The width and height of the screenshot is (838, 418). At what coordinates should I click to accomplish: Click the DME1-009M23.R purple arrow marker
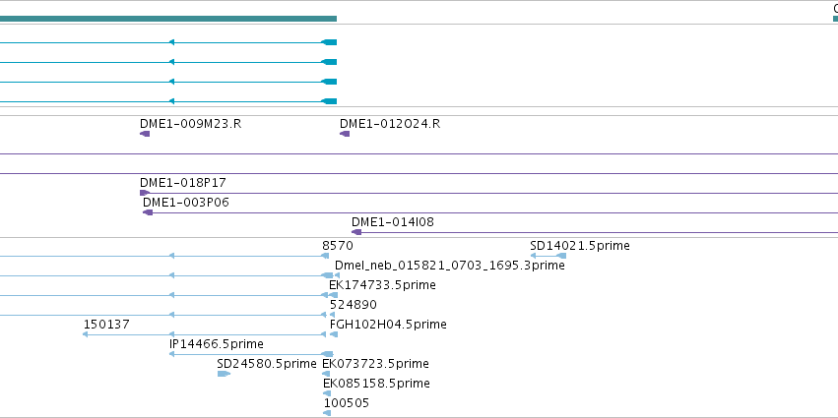[x=145, y=134]
